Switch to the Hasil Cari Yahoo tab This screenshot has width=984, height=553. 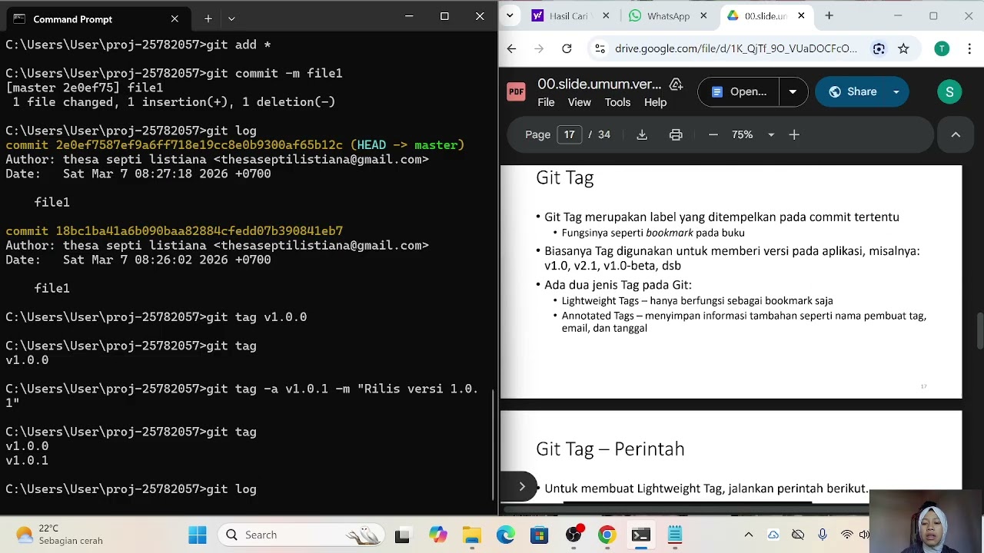569,15
